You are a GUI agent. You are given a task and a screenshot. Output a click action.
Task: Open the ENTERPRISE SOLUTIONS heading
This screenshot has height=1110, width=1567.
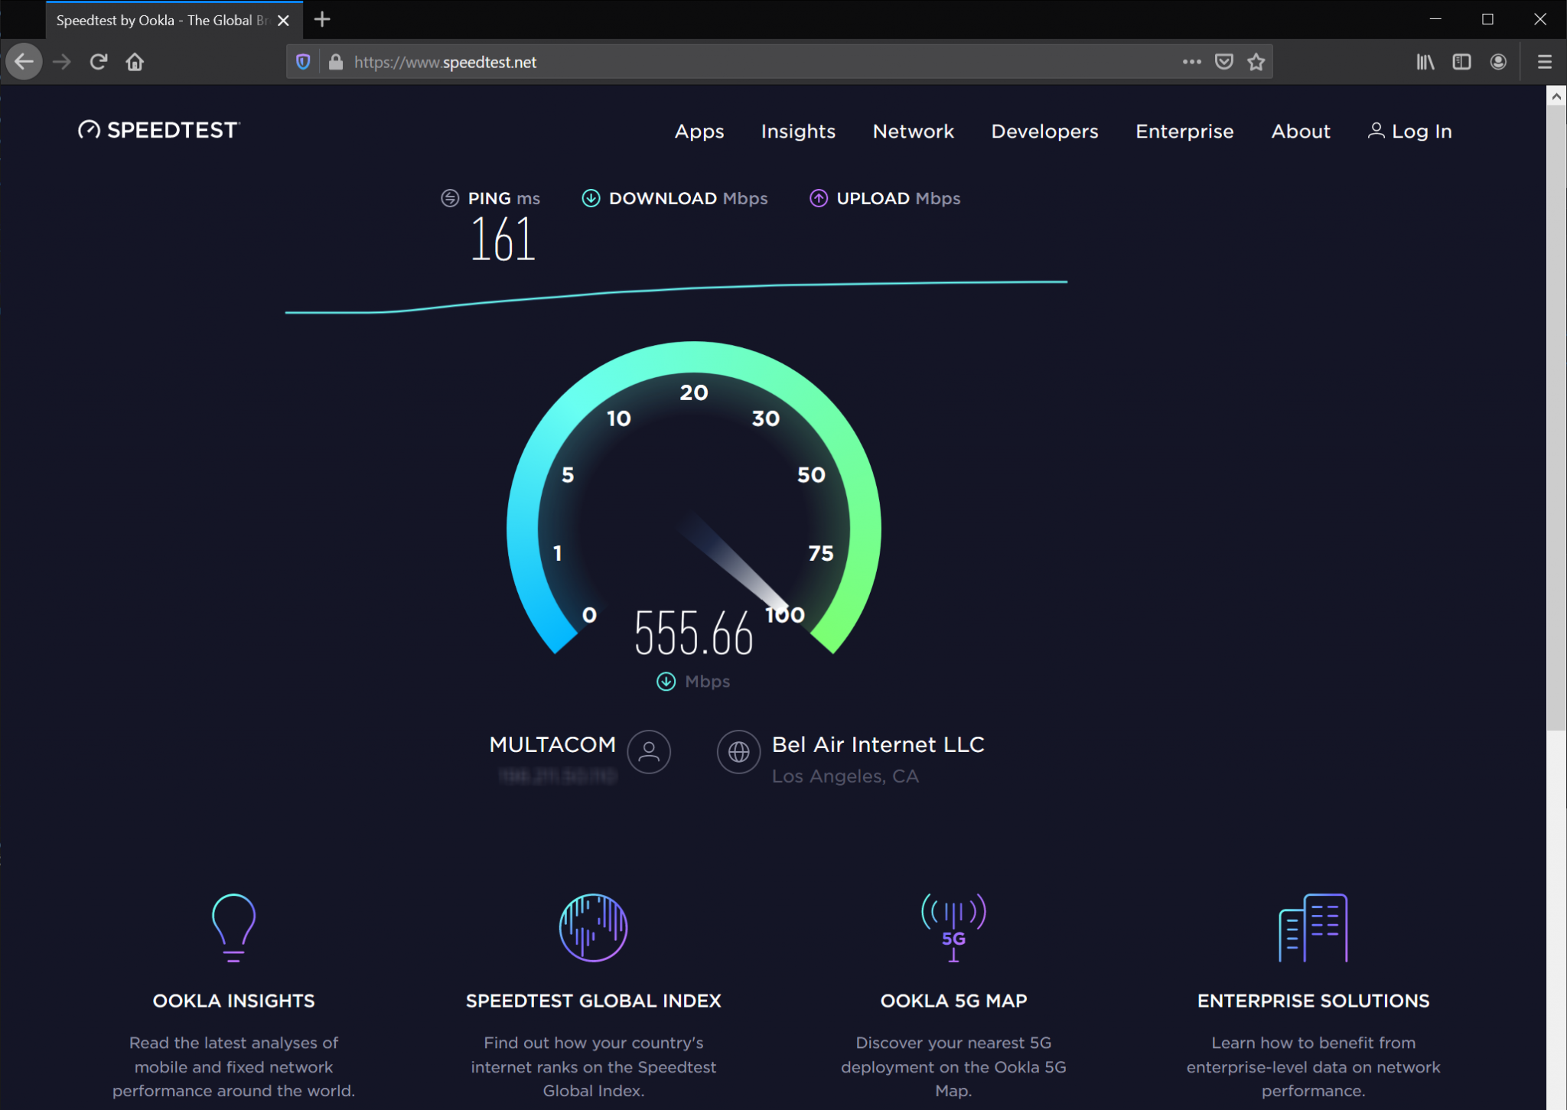pyautogui.click(x=1313, y=1001)
